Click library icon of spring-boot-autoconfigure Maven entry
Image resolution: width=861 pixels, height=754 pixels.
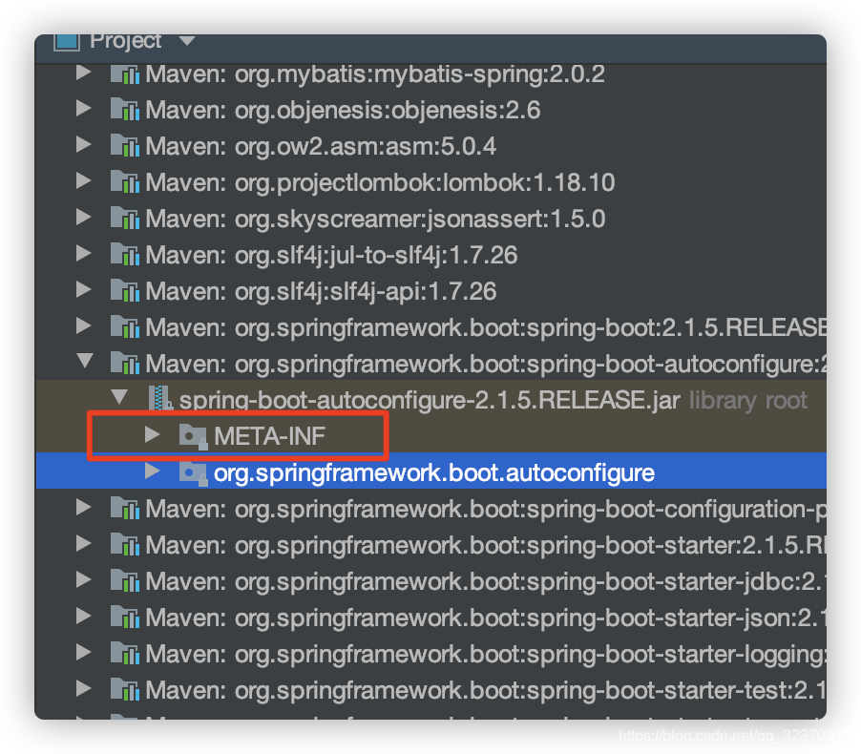click(125, 364)
